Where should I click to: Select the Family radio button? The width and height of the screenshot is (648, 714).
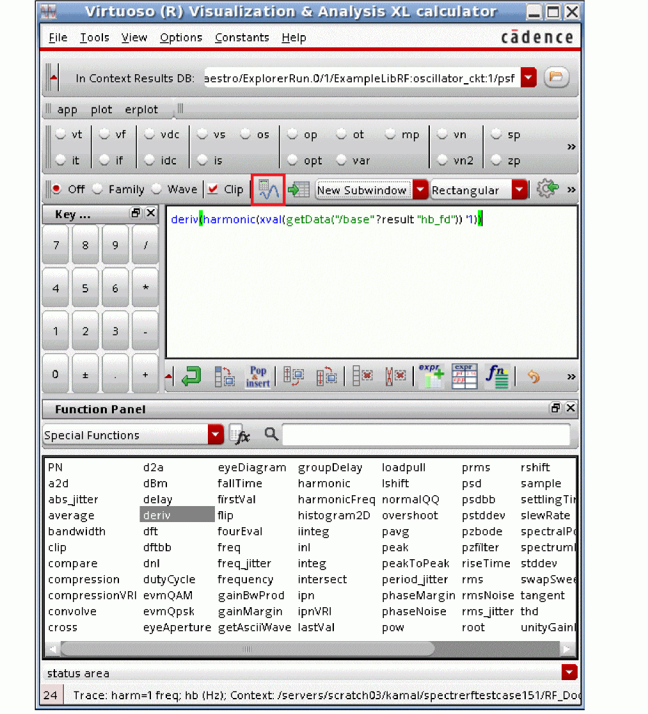pos(98,189)
